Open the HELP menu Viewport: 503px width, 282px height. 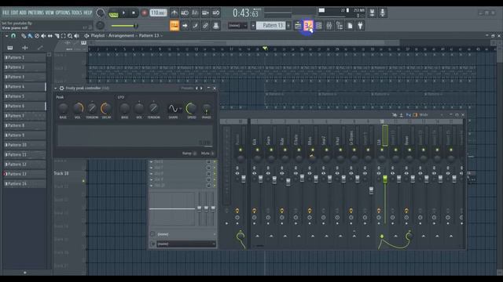[87, 13]
